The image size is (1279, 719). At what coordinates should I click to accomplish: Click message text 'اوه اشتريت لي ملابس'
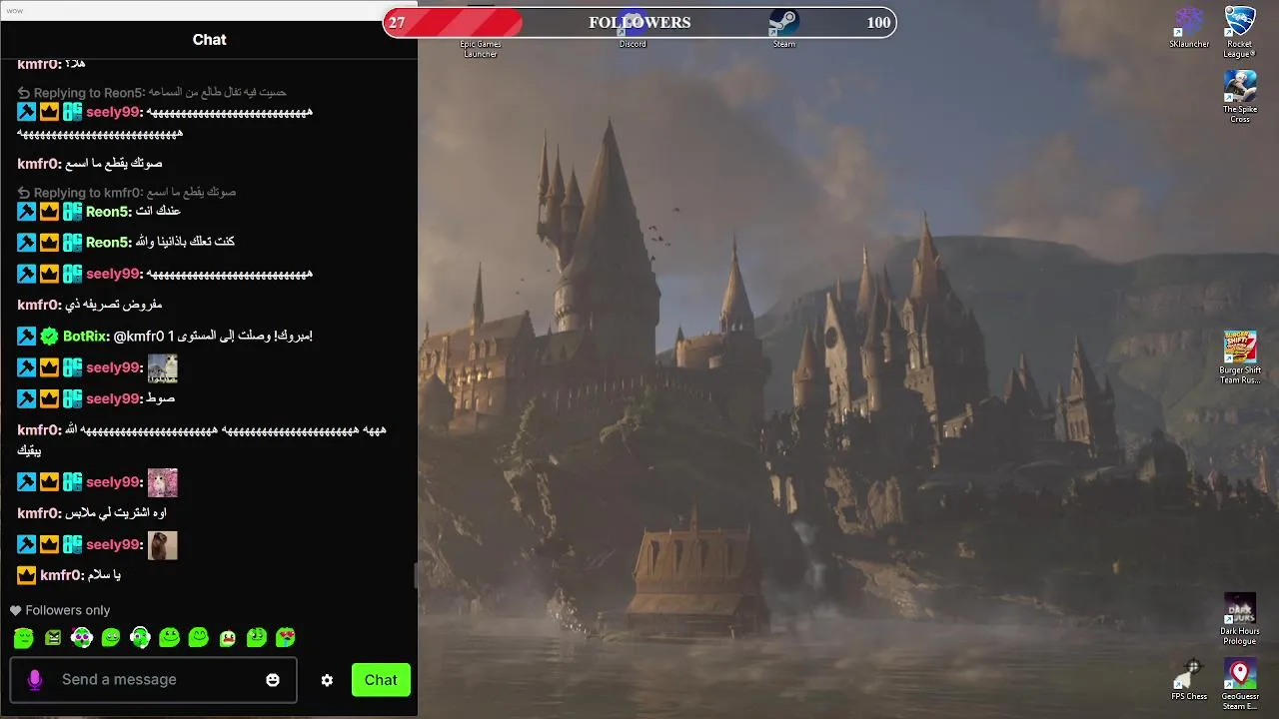pos(116,513)
